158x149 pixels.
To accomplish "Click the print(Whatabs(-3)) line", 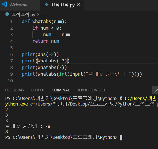I will 46,61.
